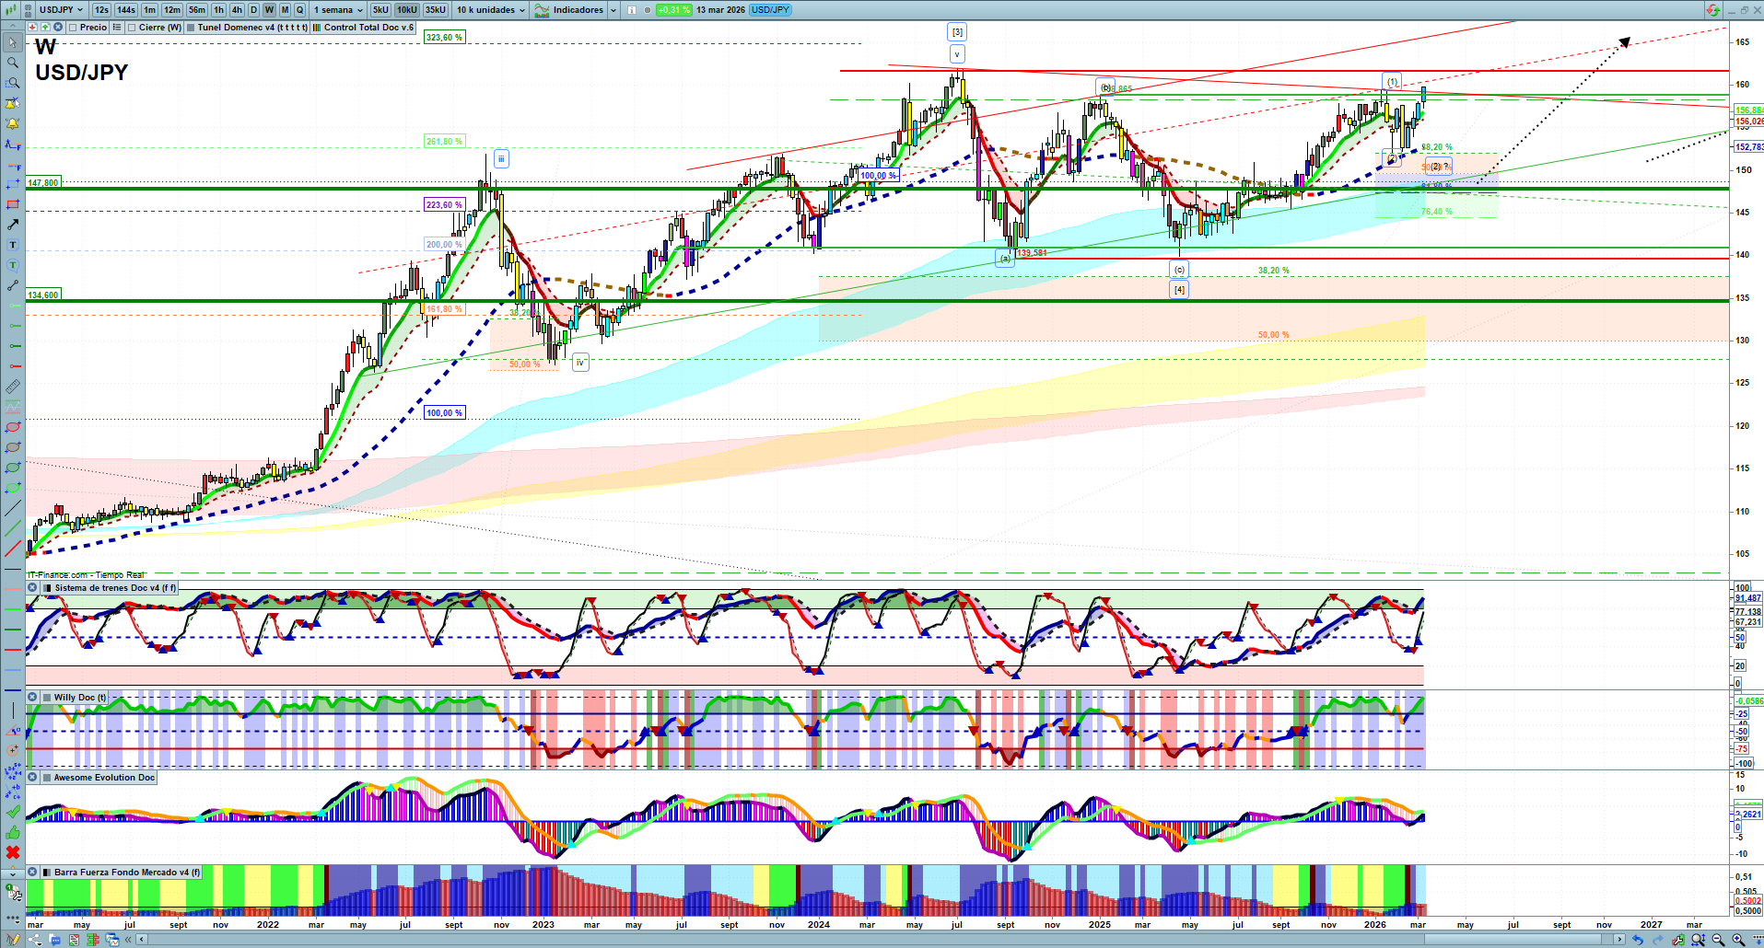Toggle Awesome Evolution Doc checkbox
1764x948 pixels.
48,778
